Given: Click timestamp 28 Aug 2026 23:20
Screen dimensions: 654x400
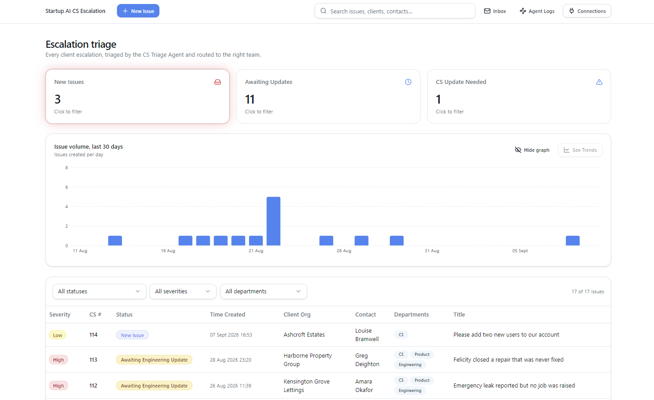Looking at the screenshot, I should 230,360.
